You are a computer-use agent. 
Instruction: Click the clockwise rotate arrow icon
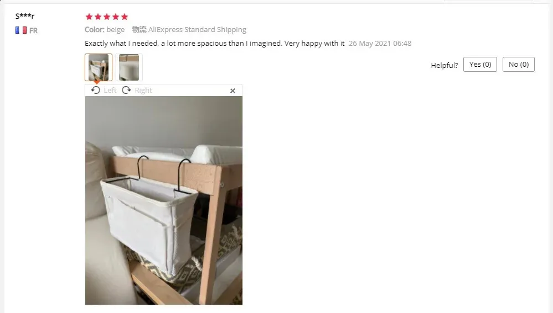tap(126, 90)
